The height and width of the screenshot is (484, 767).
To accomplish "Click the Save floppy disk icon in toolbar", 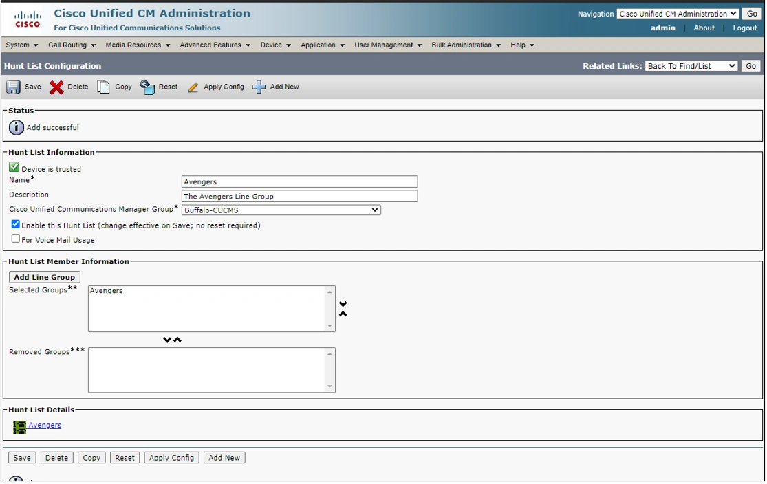I will pyautogui.click(x=13, y=87).
